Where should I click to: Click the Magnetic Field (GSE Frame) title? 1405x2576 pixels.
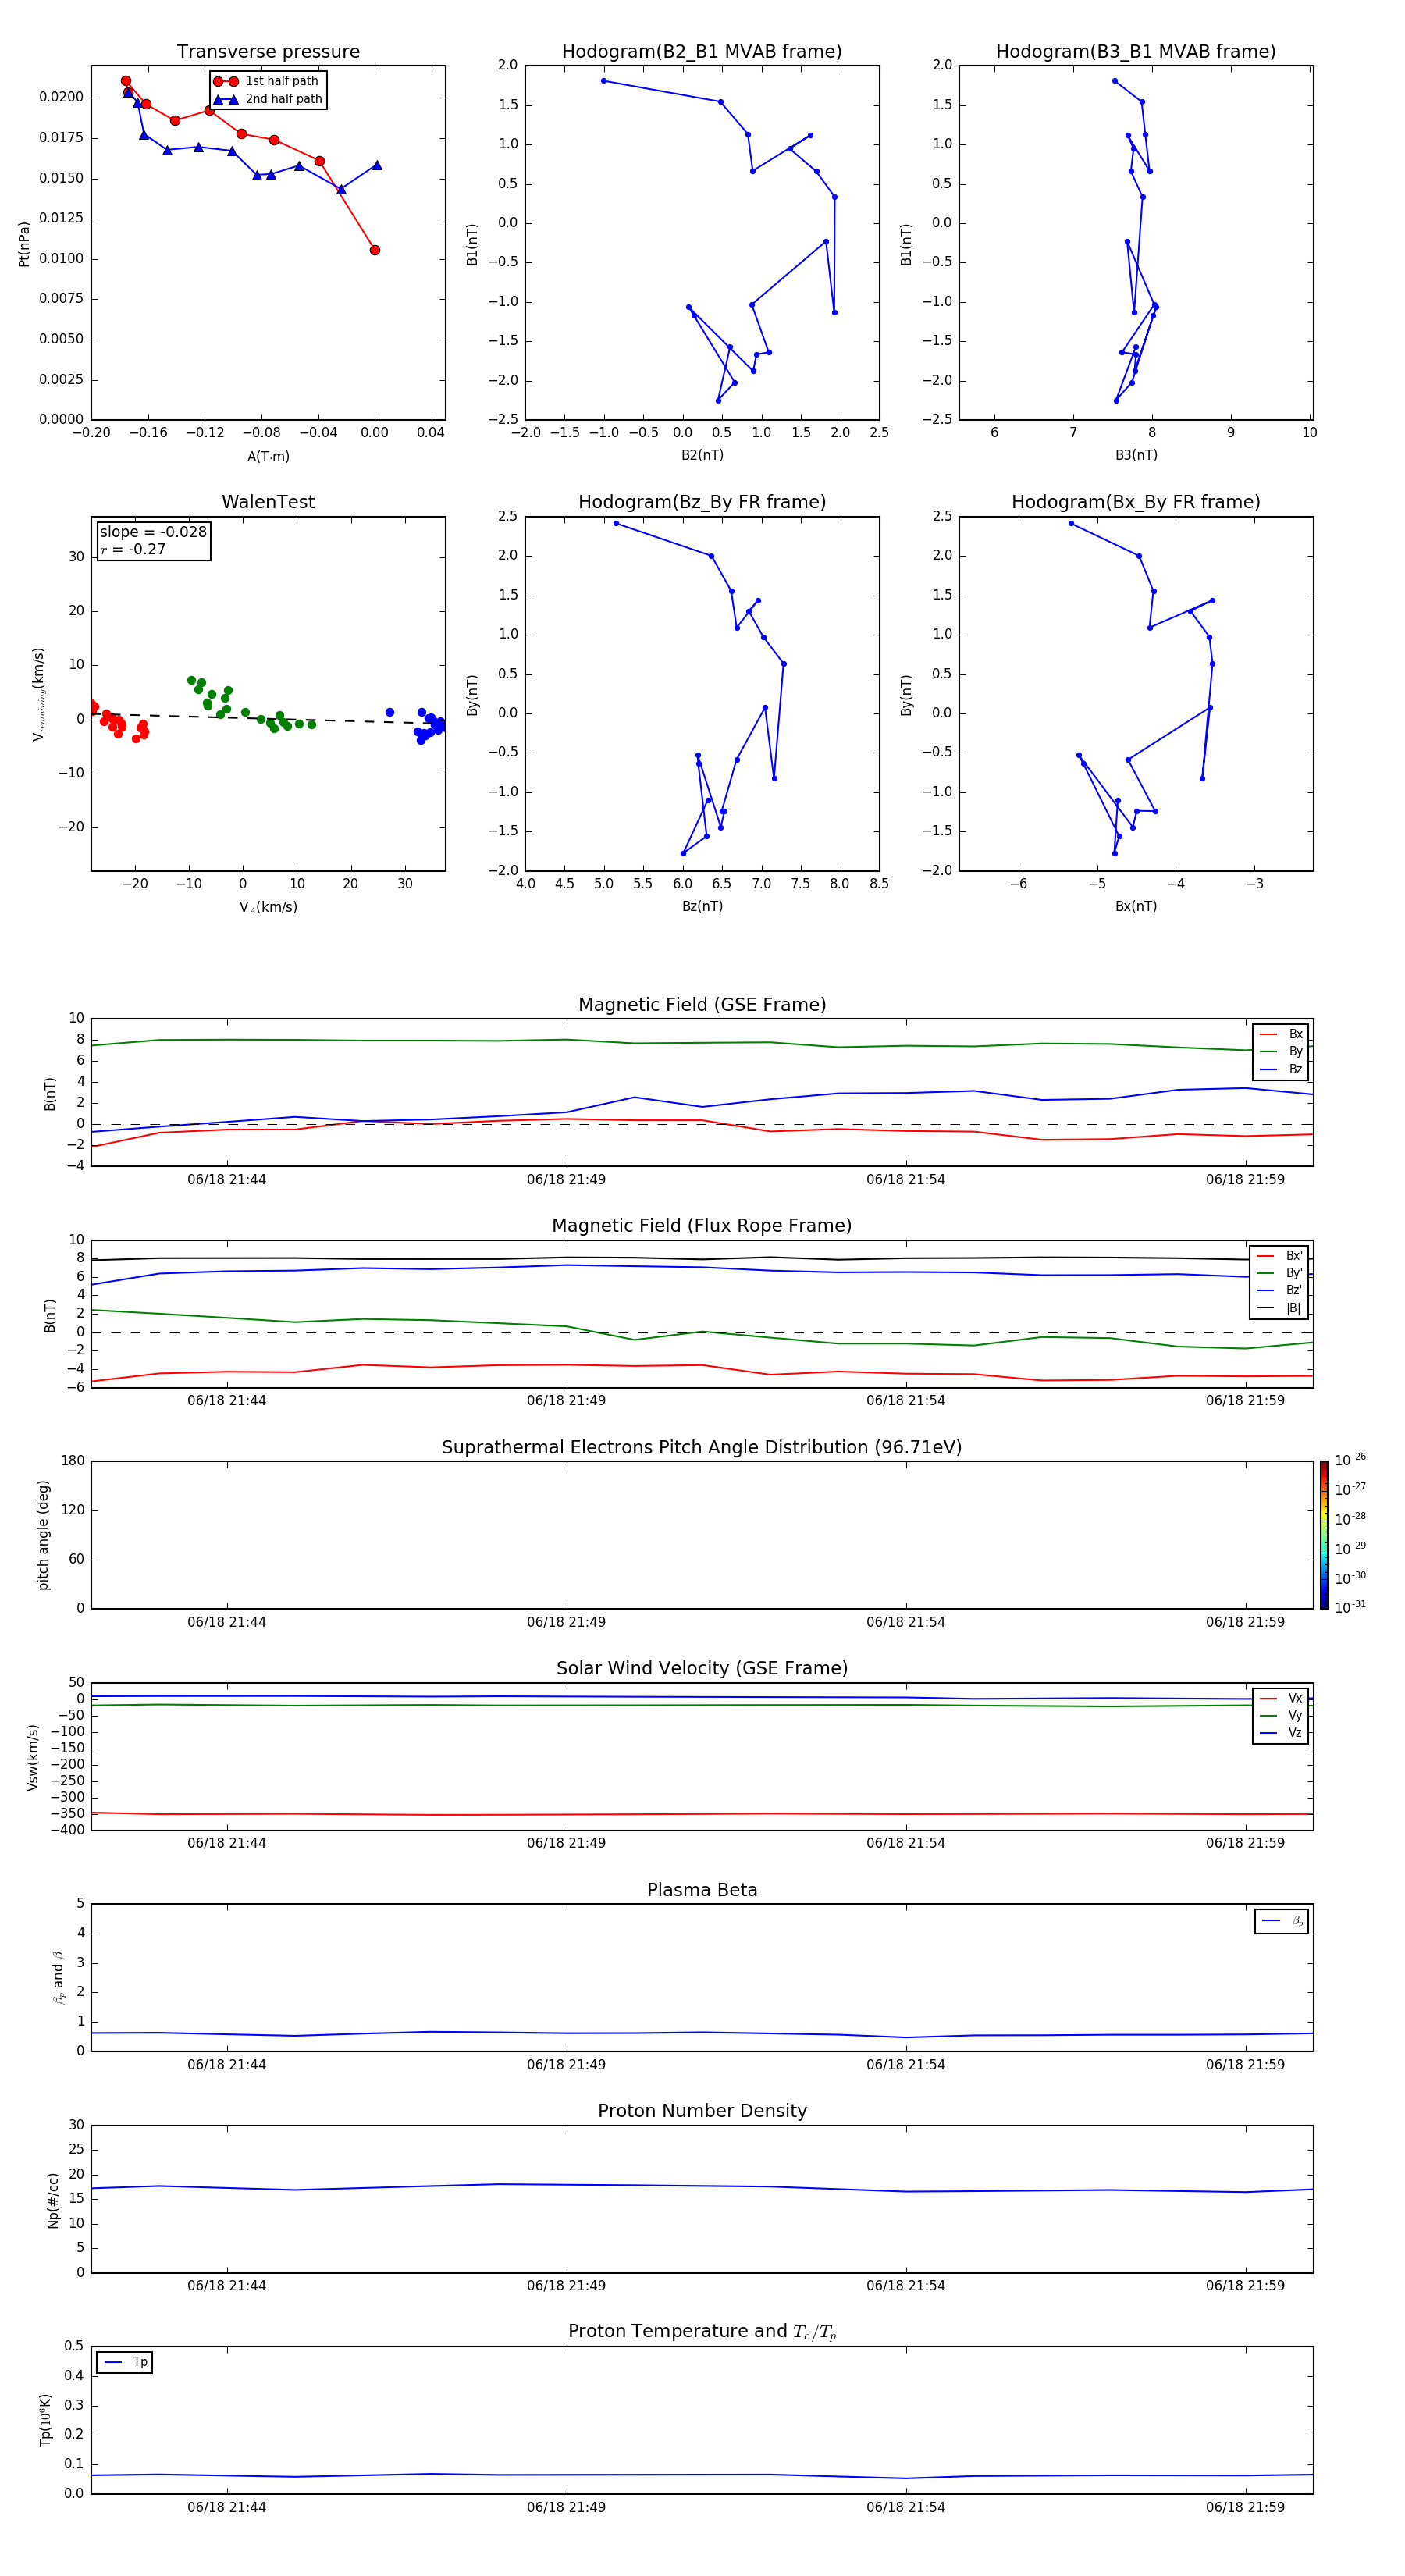pos(702,1005)
